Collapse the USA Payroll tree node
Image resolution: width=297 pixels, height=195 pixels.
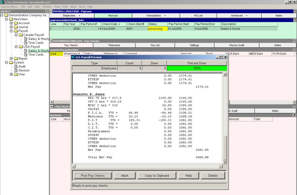click(16, 47)
